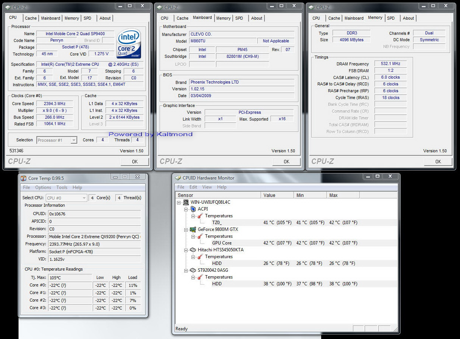Click the title bar icon of the CPU tab CPU-Z window
The image size is (460, 339).
pyautogui.click(x=8, y=7)
